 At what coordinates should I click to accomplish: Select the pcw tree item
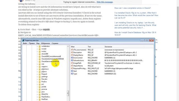(x=43, y=92)
